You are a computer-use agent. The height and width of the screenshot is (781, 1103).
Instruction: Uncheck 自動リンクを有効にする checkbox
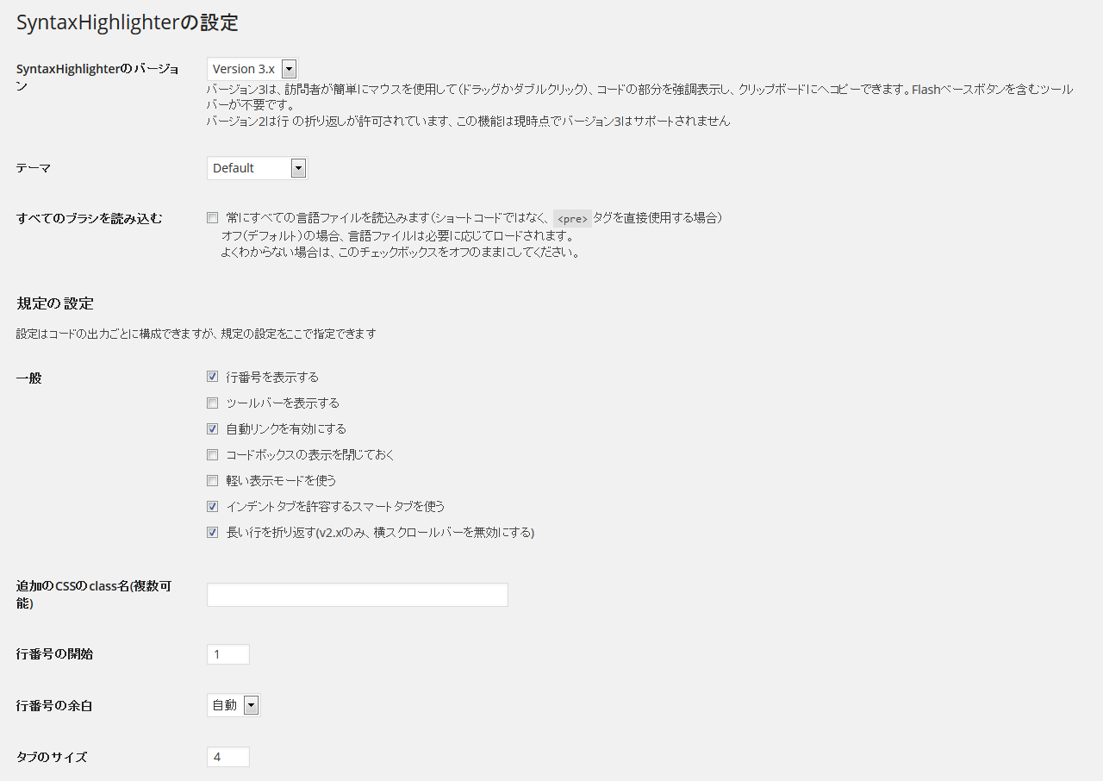(x=212, y=428)
